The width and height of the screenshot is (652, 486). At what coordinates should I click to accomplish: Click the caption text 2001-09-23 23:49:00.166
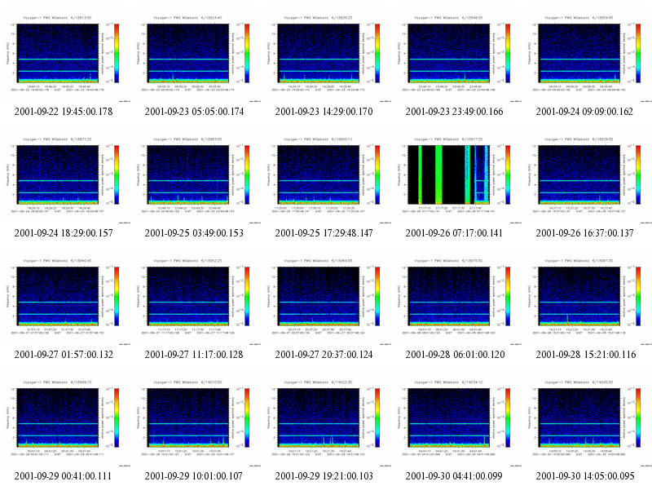point(454,112)
